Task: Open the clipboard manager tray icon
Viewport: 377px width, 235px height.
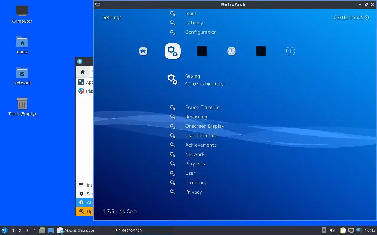Action: [343, 230]
